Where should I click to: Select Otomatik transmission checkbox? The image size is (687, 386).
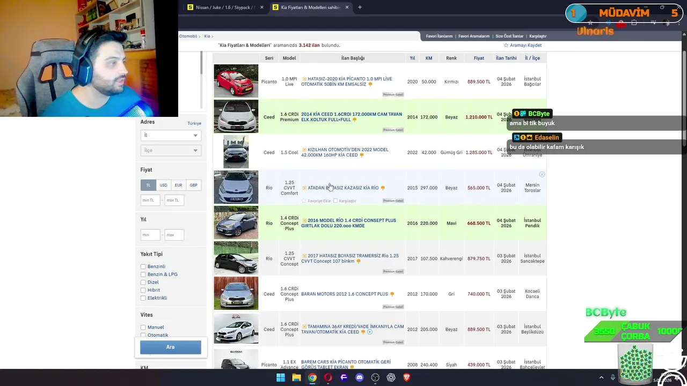(x=143, y=335)
